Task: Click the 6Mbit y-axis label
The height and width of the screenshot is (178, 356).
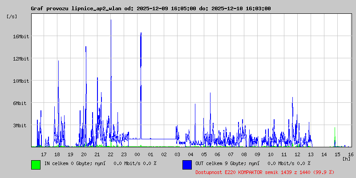Action: pos(20,103)
